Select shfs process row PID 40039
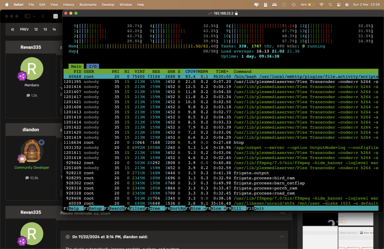 221,203
